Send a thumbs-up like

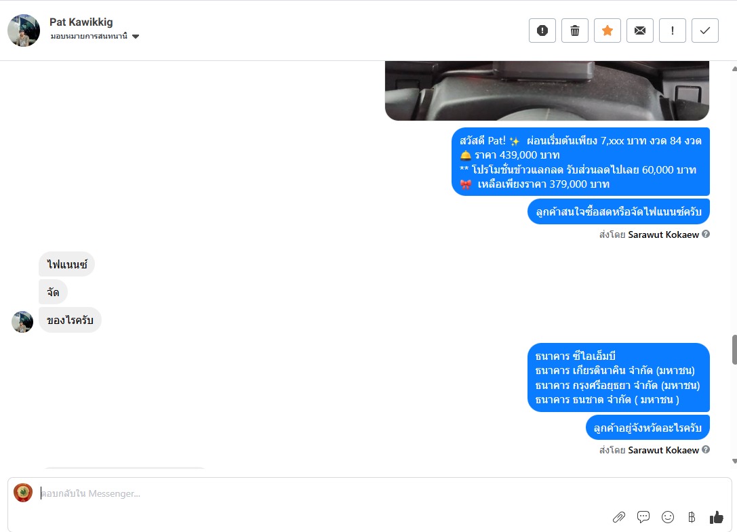click(x=716, y=517)
